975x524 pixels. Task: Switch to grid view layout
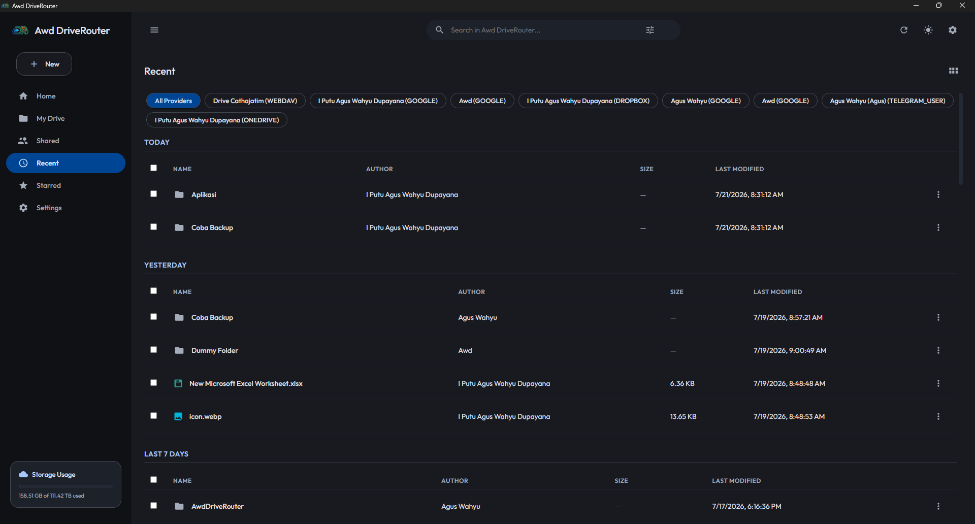(953, 71)
